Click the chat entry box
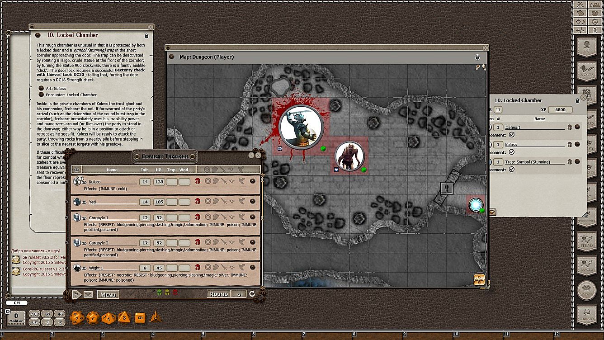This screenshot has height=340, width=604. pos(38,290)
